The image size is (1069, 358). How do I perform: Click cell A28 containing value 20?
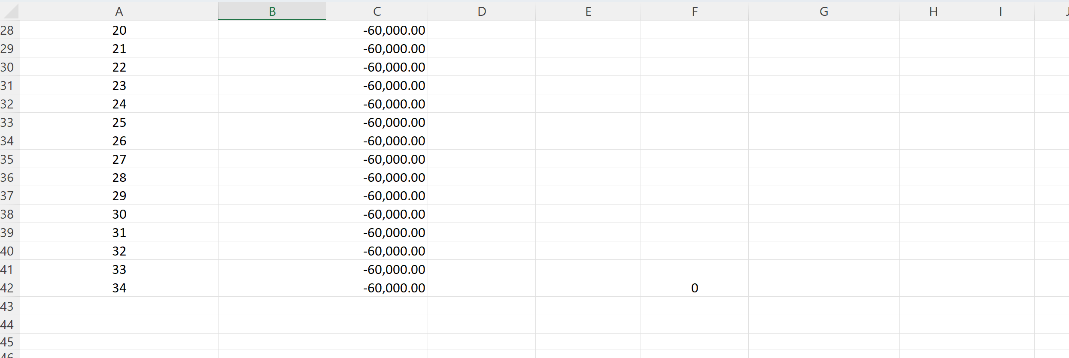(x=119, y=30)
